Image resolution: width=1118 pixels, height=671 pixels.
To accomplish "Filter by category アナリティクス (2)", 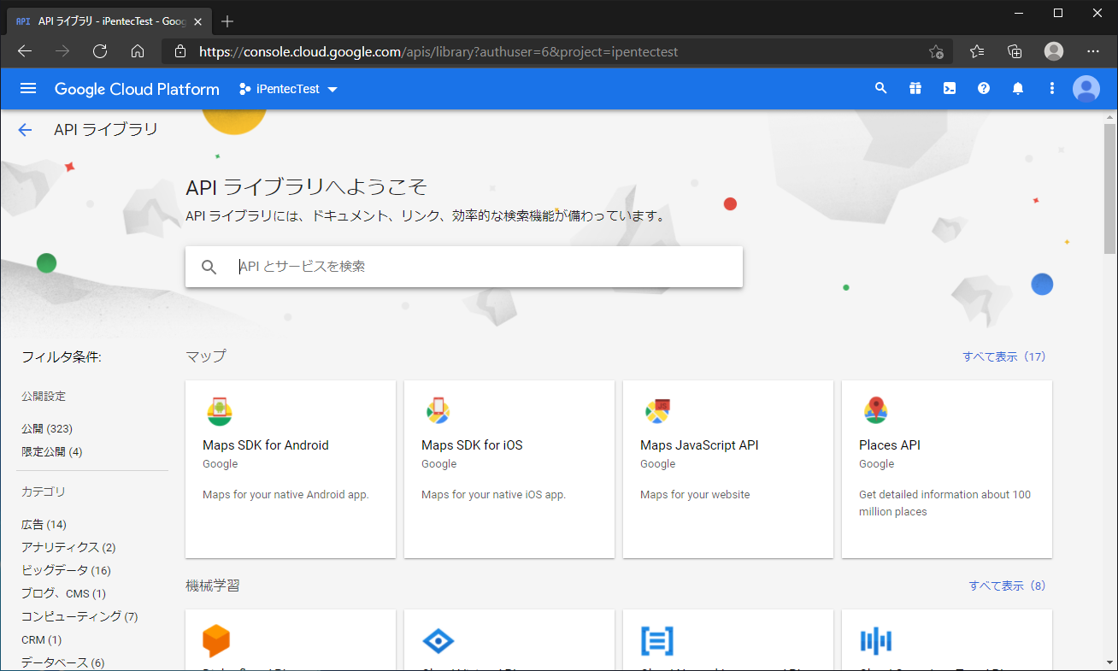I will click(x=68, y=547).
